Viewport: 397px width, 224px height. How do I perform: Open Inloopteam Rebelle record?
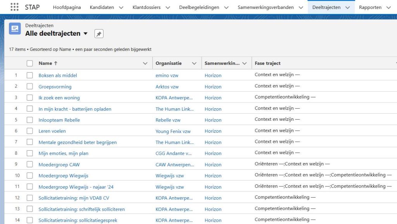[59, 120]
